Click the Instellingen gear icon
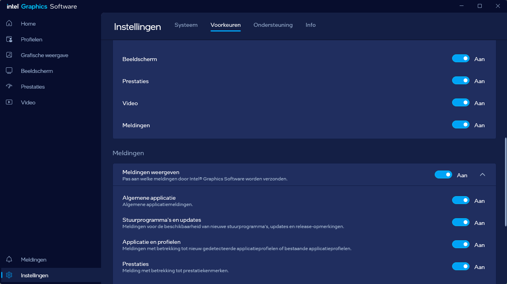The width and height of the screenshot is (507, 284). point(9,275)
